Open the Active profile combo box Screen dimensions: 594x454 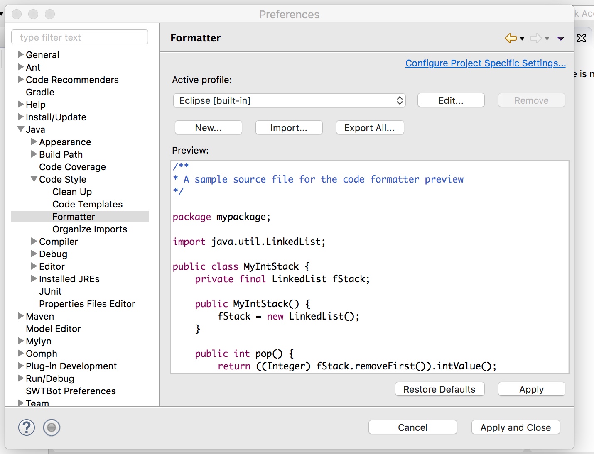[x=289, y=100]
